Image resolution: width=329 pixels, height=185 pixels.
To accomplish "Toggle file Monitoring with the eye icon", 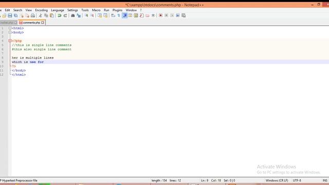I will click(153, 15).
